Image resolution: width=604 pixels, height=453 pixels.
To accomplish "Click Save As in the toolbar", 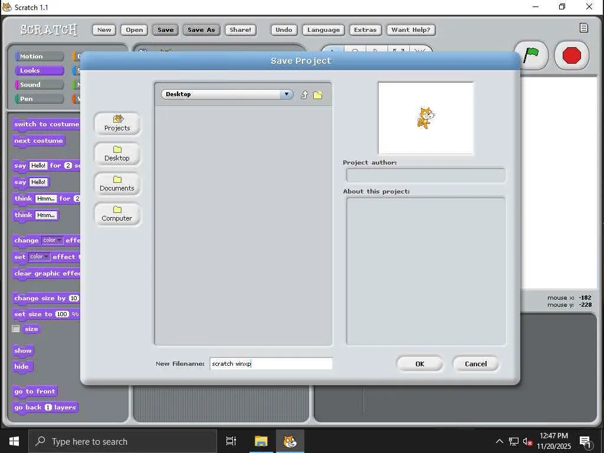I will pos(202,29).
